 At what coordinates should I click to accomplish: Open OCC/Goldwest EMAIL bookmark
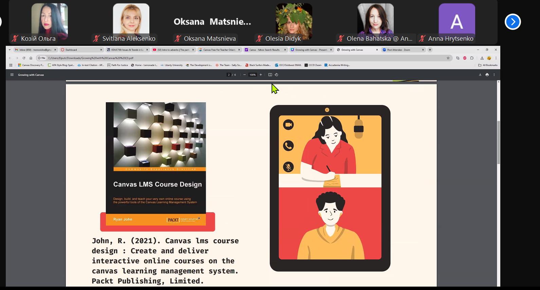(x=288, y=65)
